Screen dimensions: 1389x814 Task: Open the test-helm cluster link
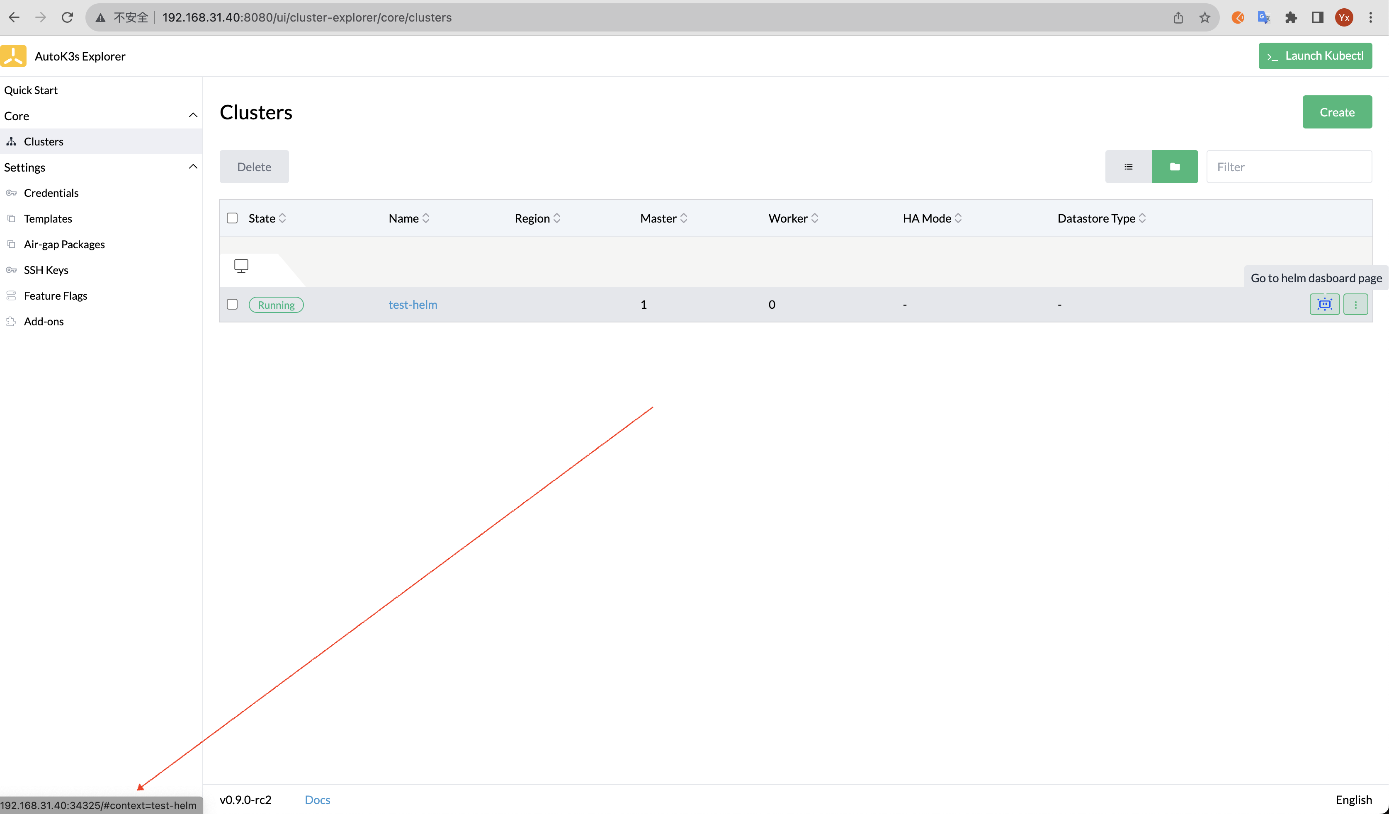coord(412,304)
